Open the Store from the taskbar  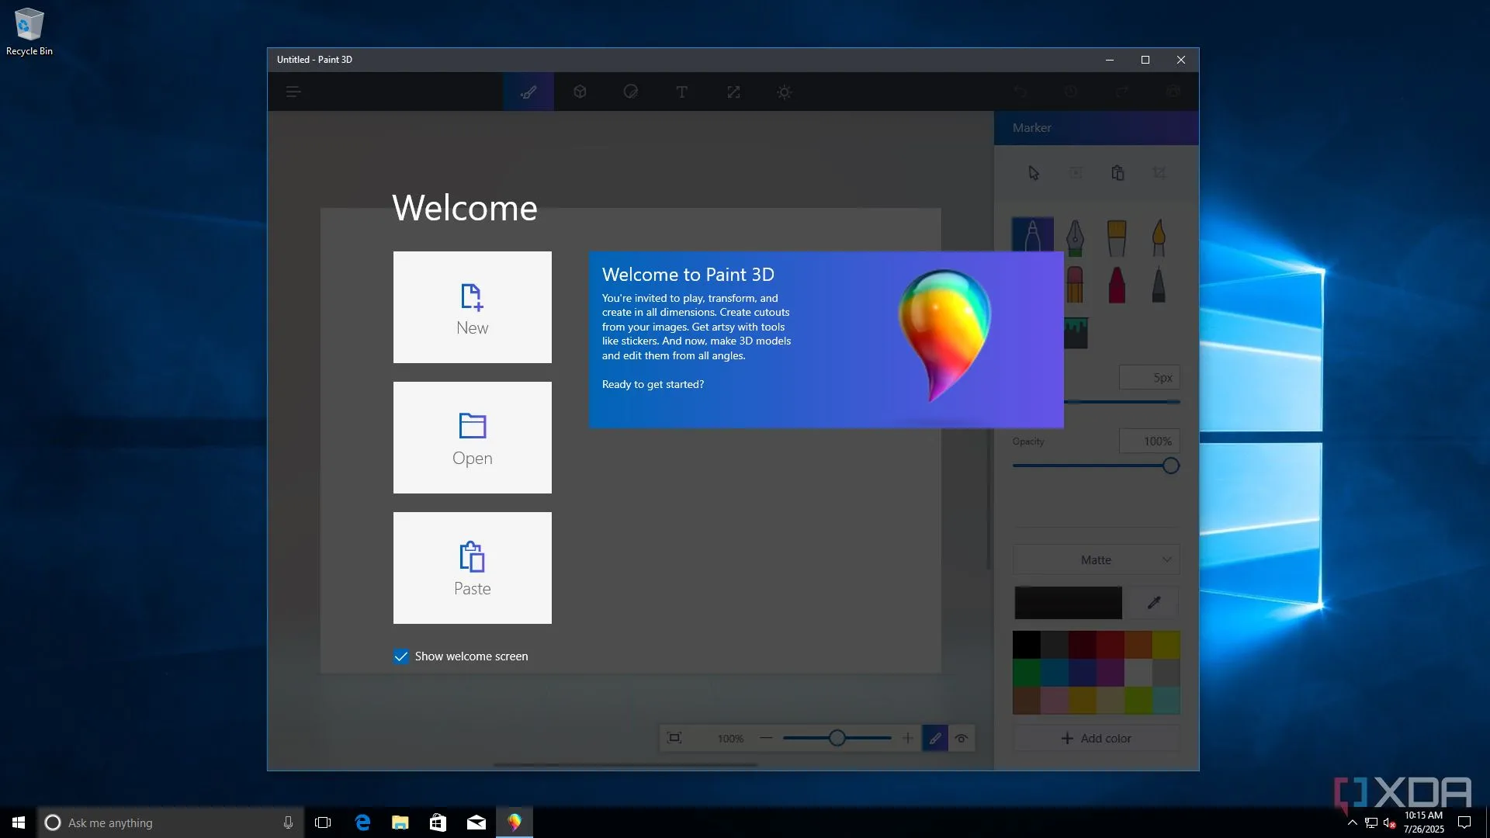pos(438,822)
